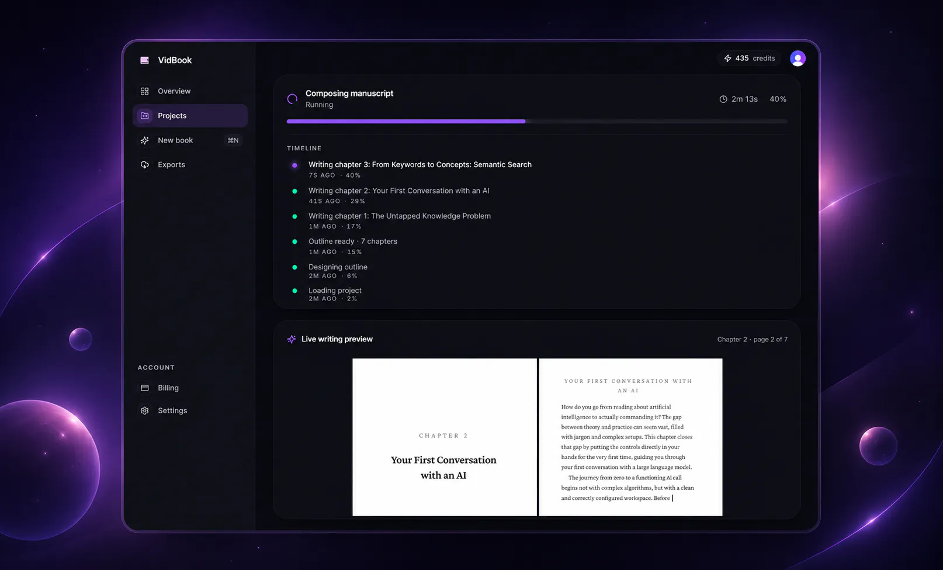Viewport: 943px width, 570px height.
Task: Click the New book sparkle icon
Action: [145, 140]
